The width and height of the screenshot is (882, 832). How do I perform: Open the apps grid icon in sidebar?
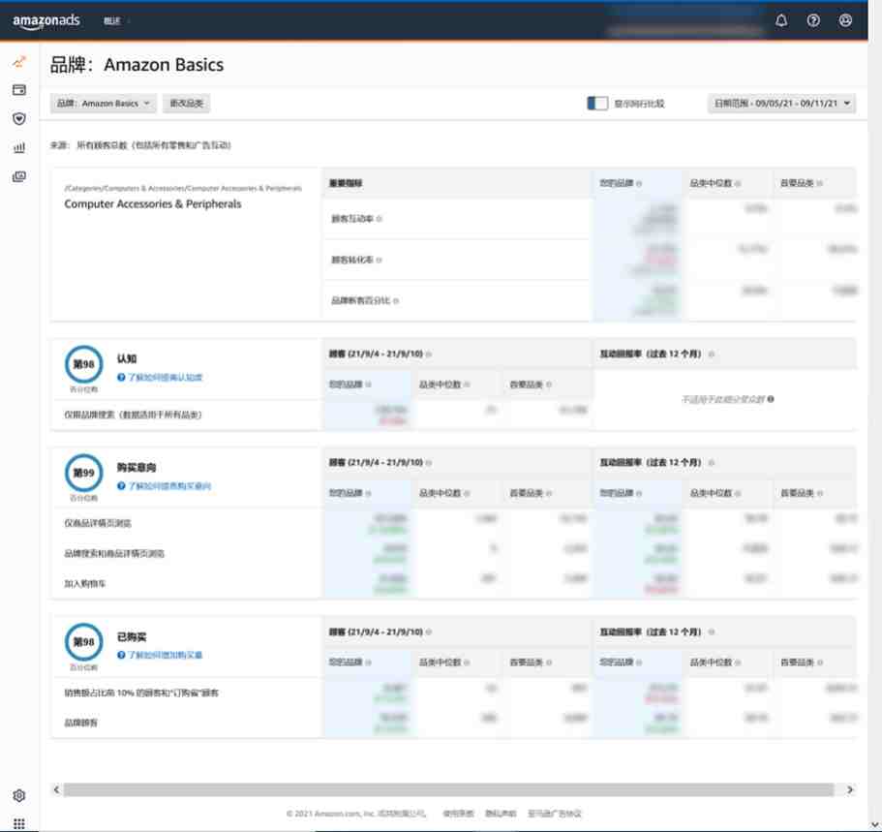[19, 823]
